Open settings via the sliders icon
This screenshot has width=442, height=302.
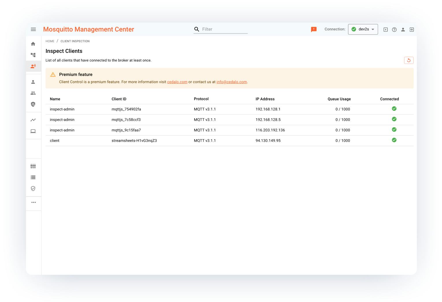[x=33, y=166]
